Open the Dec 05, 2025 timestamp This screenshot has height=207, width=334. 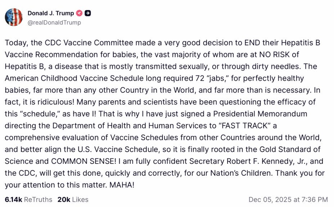(x=288, y=199)
